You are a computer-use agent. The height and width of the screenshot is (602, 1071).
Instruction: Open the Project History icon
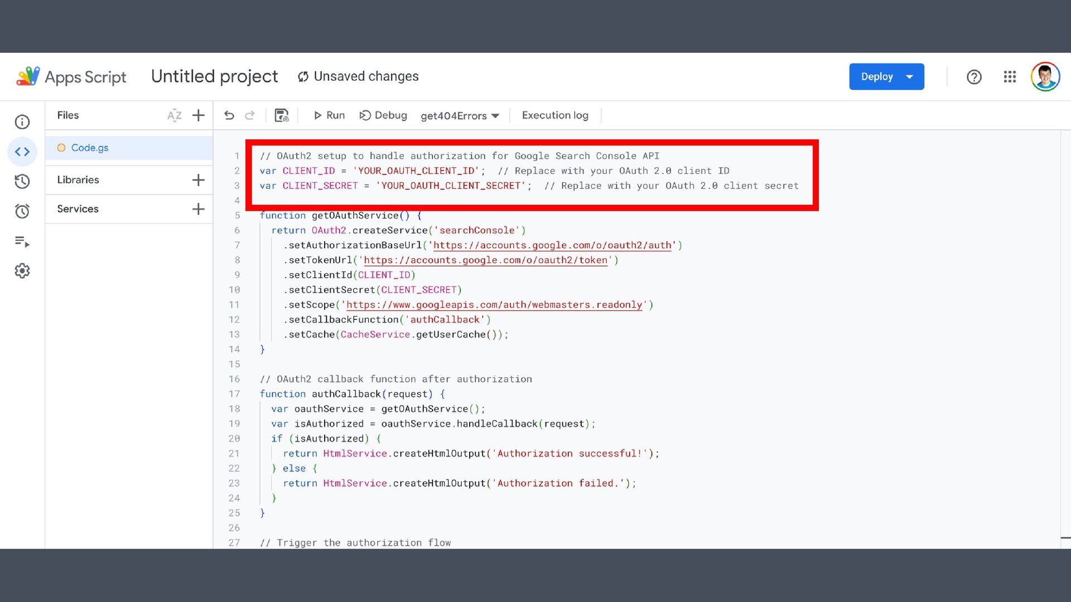(x=22, y=181)
